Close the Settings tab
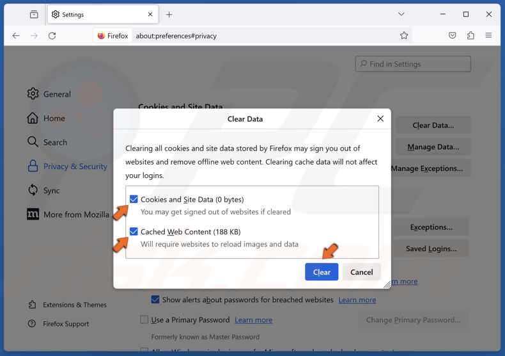The width and height of the screenshot is (505, 356). pyautogui.click(x=150, y=14)
